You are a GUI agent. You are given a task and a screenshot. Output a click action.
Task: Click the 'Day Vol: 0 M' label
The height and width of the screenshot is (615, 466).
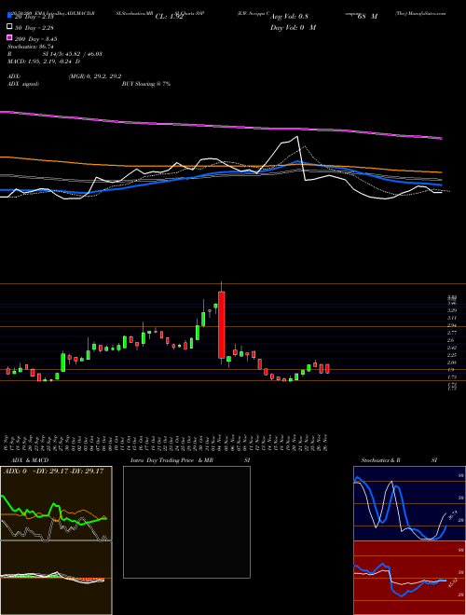click(x=293, y=28)
